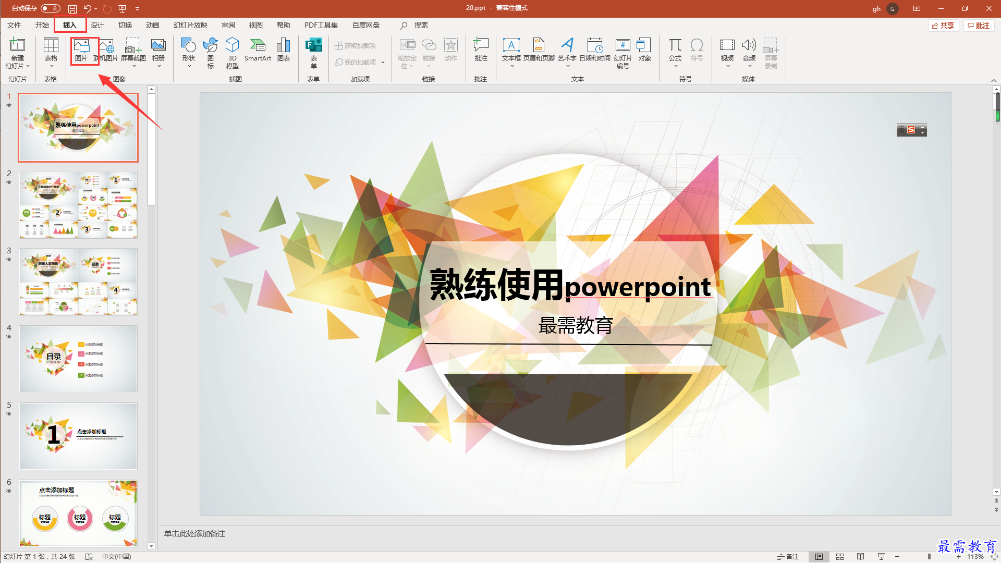Switch to the 审阅 tab
The width and height of the screenshot is (1001, 563).
[x=228, y=25]
